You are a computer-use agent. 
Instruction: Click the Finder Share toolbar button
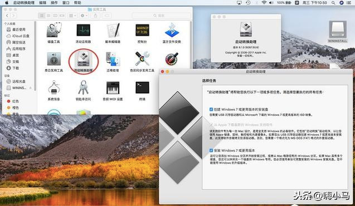(x=95, y=16)
